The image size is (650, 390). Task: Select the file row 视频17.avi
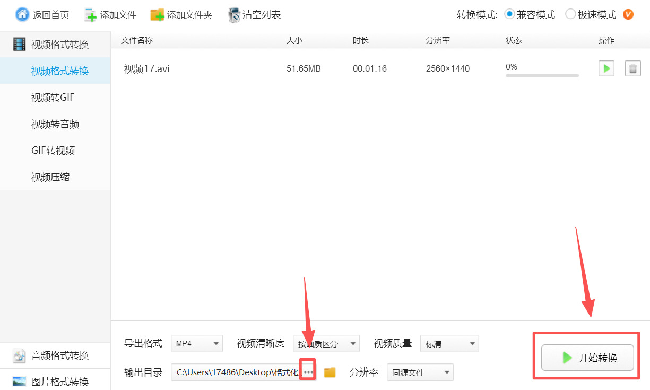click(x=380, y=68)
